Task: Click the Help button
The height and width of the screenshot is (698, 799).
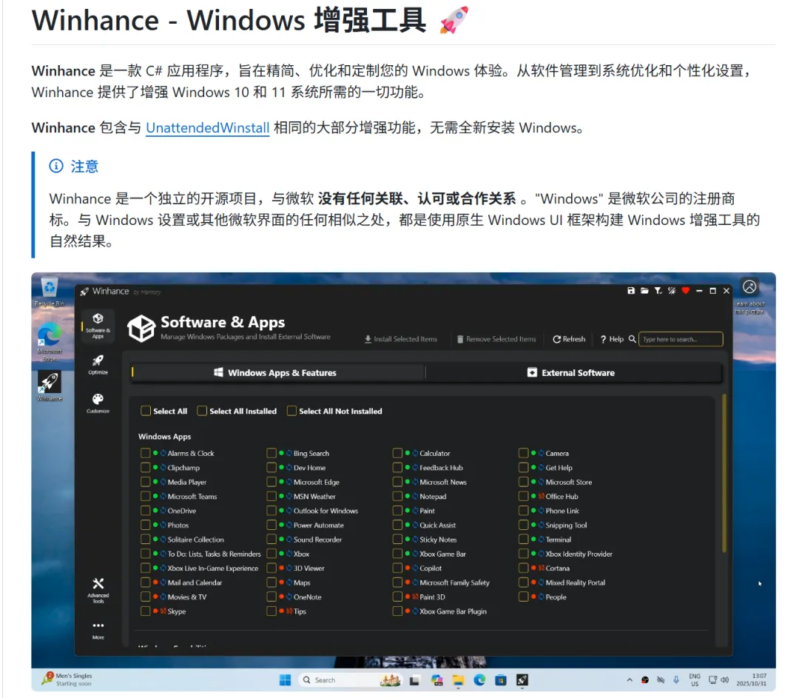Action: click(612, 339)
